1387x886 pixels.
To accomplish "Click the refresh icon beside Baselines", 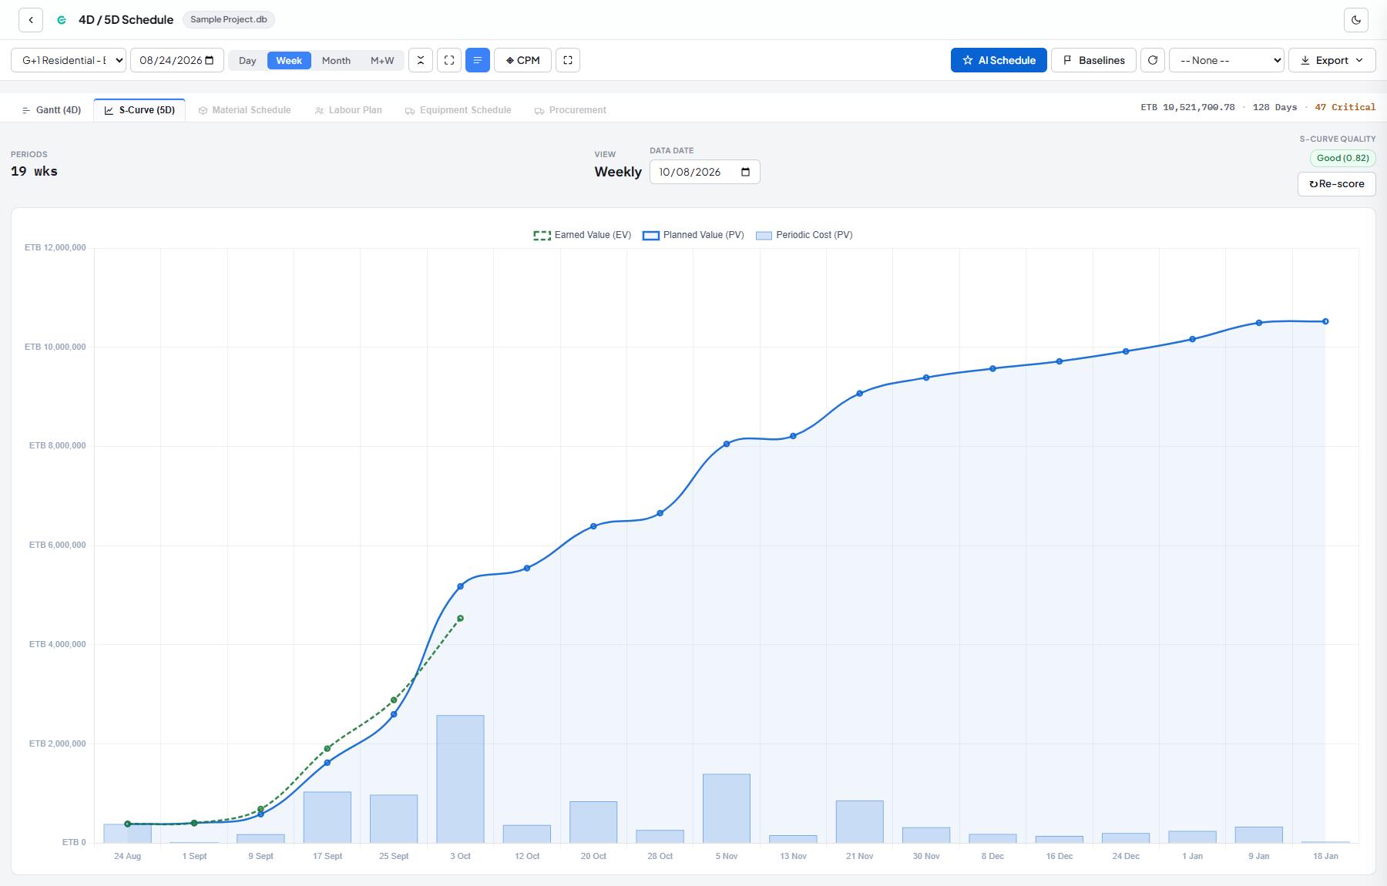I will 1153,60.
